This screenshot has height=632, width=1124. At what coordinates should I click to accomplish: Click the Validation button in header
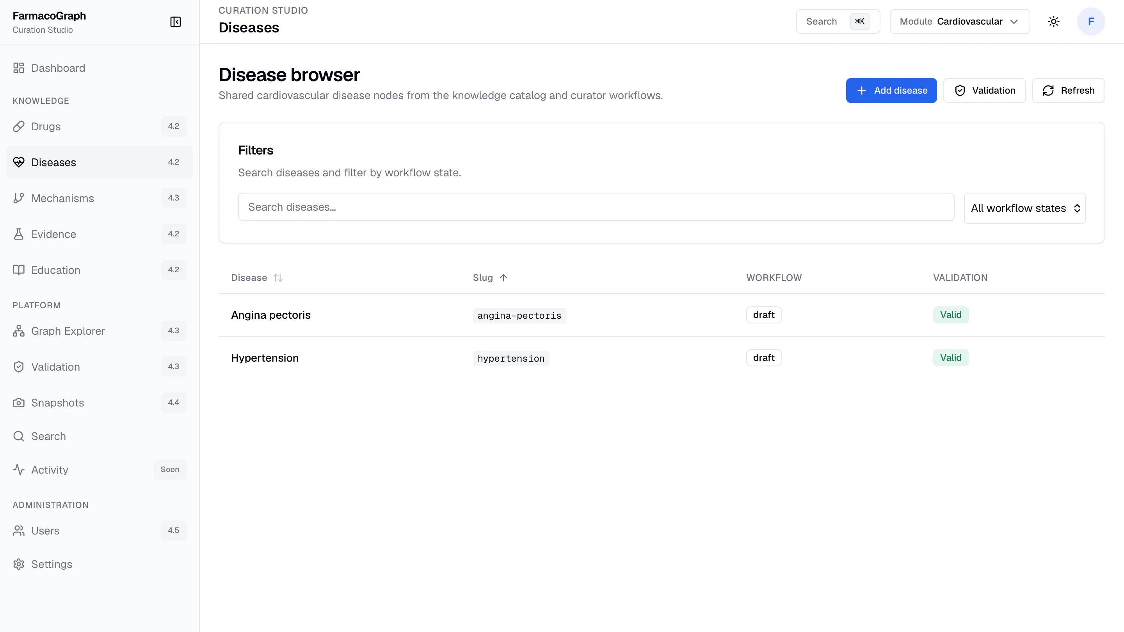tap(984, 90)
